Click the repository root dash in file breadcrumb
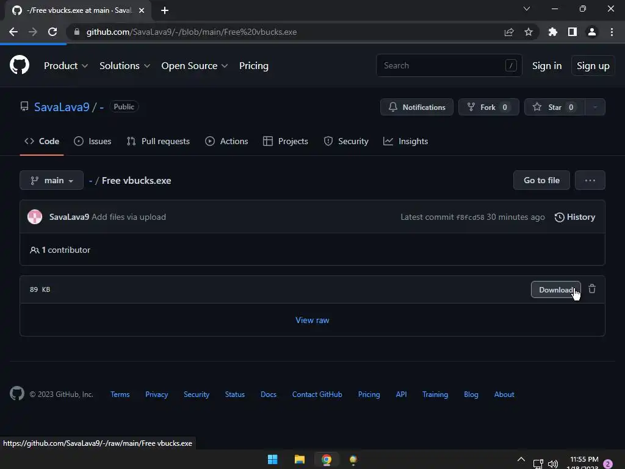Viewport: 625px width, 469px height. click(x=91, y=181)
